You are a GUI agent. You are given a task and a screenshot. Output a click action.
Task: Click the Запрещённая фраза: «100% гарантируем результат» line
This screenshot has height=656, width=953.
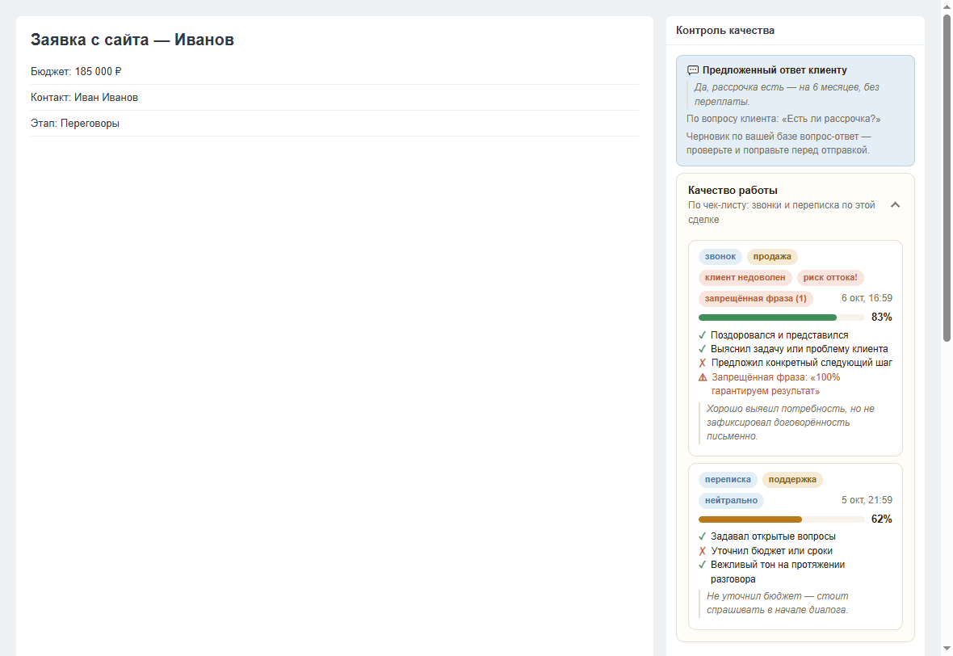pyautogui.click(x=776, y=385)
